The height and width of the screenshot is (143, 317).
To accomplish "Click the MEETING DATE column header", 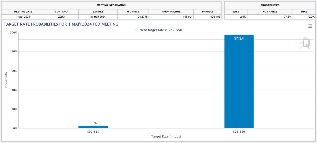I will tap(23, 12).
